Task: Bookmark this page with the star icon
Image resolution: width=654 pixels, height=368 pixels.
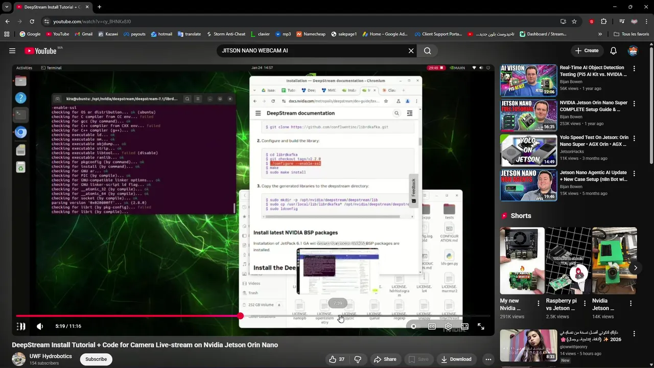Action: coord(574,21)
